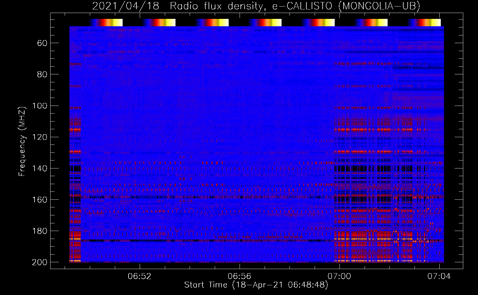Click the 06:56 time tick label

click(x=239, y=276)
